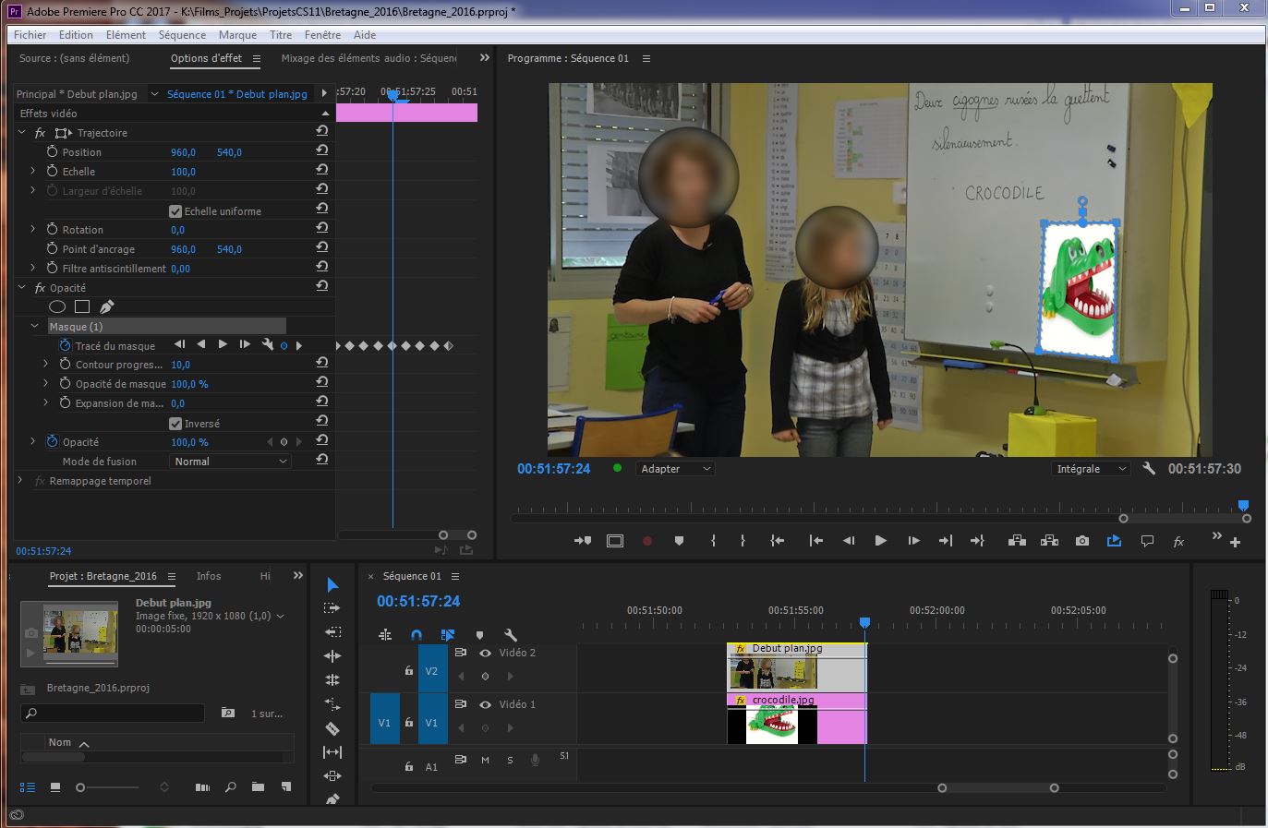Screen dimensions: 1268x828
Task: Click the export frame camera icon
Action: pos(1081,541)
